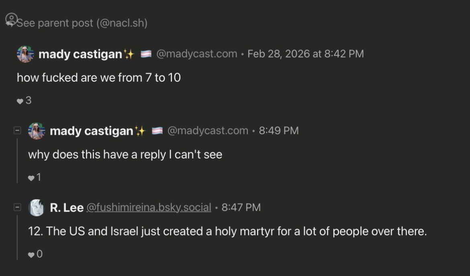
Task: Open R. Lee's profile avatar
Action: (x=37, y=208)
